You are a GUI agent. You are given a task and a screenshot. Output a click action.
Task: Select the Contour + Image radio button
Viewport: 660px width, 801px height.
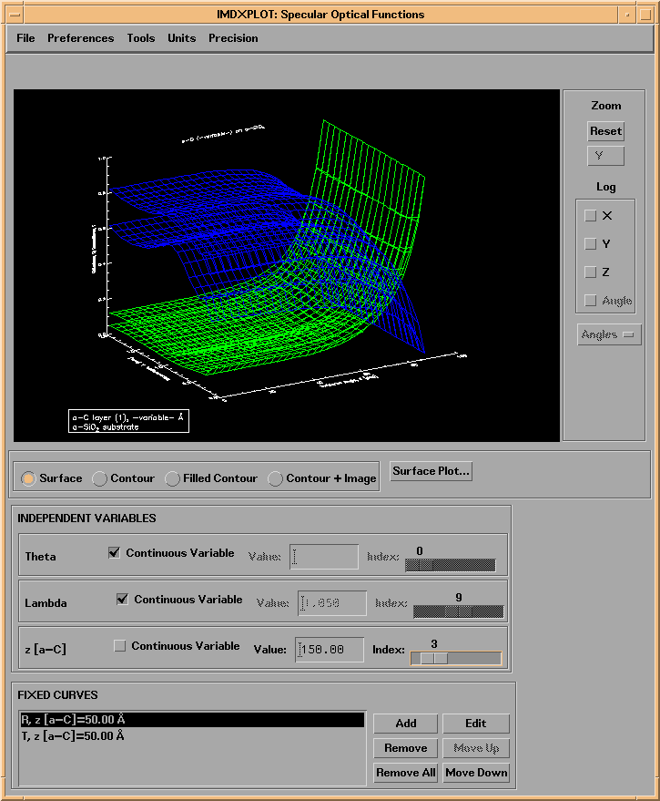(x=275, y=478)
